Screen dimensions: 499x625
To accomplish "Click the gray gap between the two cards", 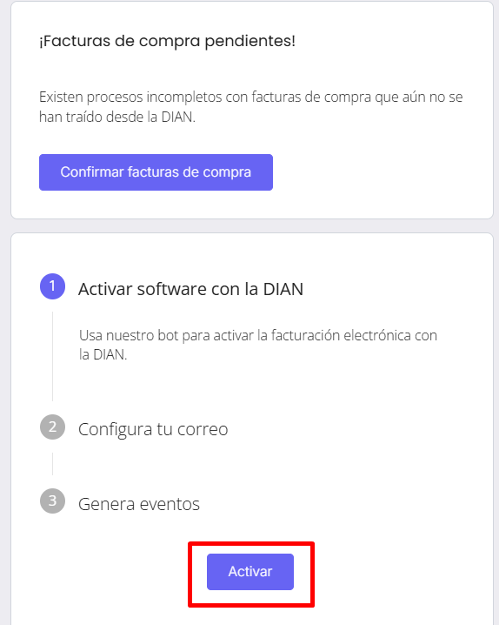I will pos(251,226).
